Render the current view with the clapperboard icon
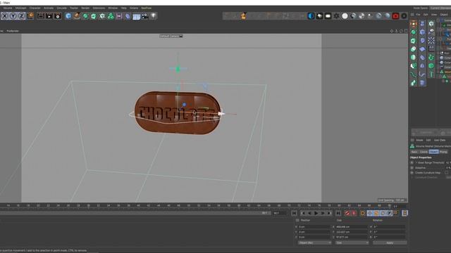 [41, 16]
